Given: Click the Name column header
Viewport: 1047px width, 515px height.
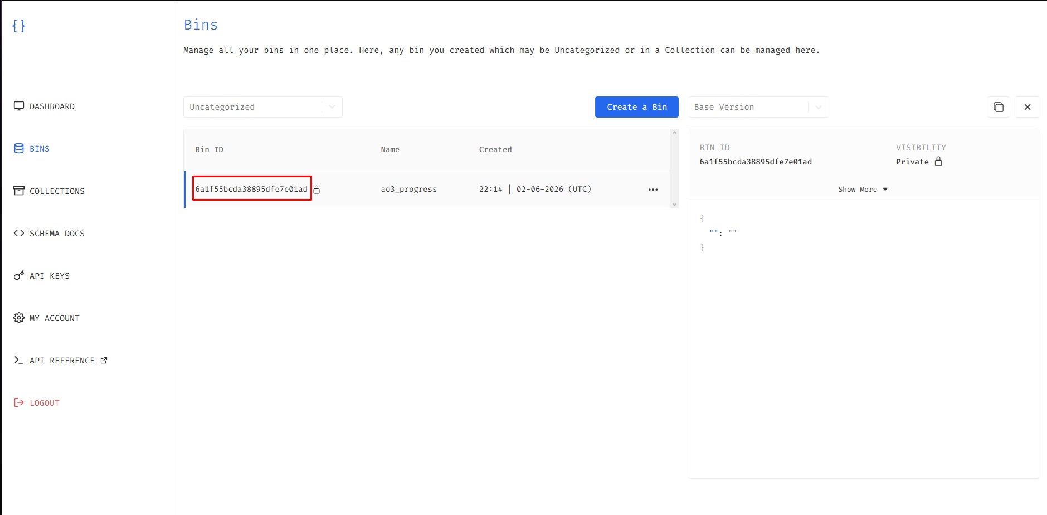Looking at the screenshot, I should pos(390,149).
